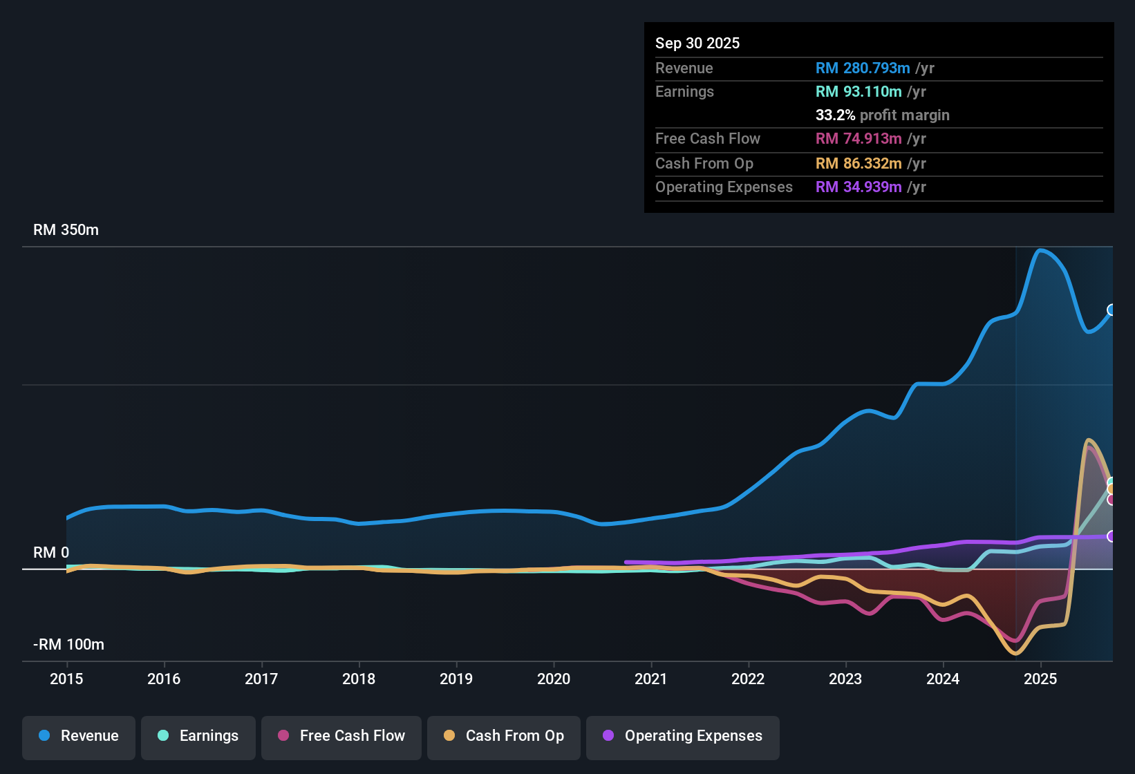Toggle the Earnings series visibility

(198, 737)
